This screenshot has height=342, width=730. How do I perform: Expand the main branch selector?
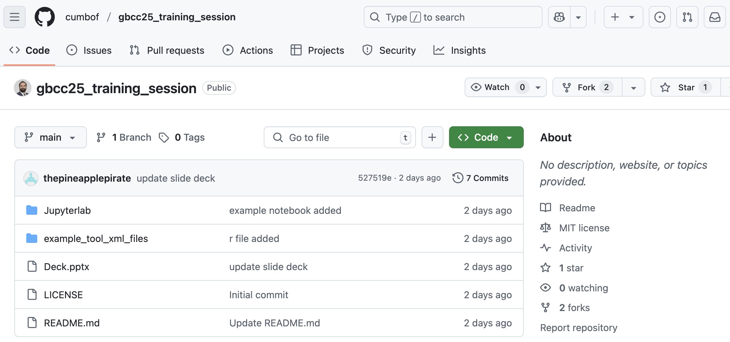[x=50, y=137]
